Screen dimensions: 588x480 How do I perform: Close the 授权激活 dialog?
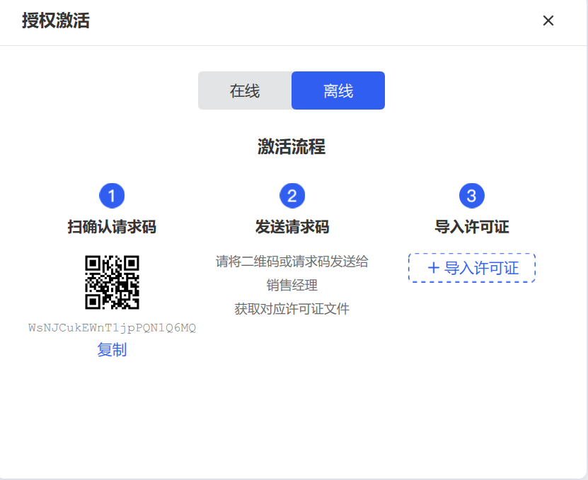(x=548, y=21)
